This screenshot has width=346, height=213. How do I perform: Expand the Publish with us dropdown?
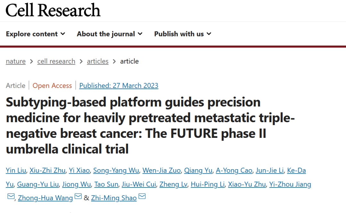tap(183, 34)
